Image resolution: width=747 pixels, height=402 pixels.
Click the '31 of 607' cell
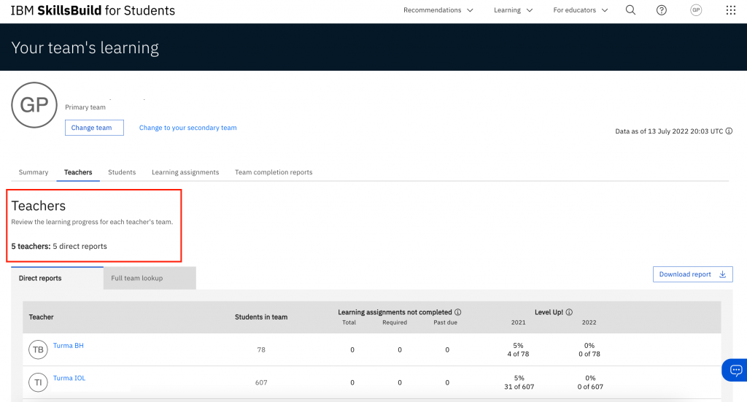[x=519, y=387]
